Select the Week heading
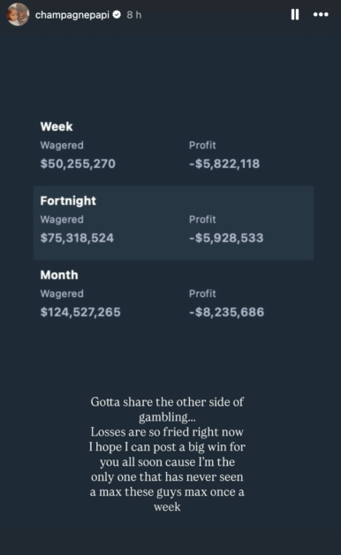341x555 pixels. coord(57,126)
